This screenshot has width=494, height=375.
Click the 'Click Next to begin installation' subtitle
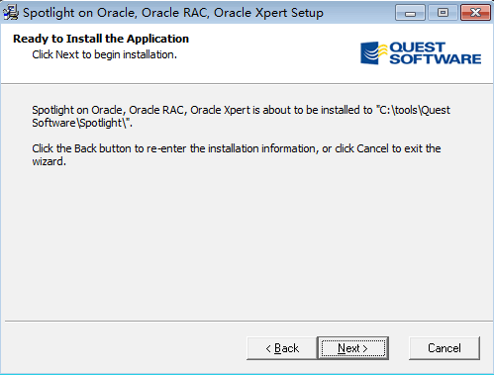[x=104, y=54]
